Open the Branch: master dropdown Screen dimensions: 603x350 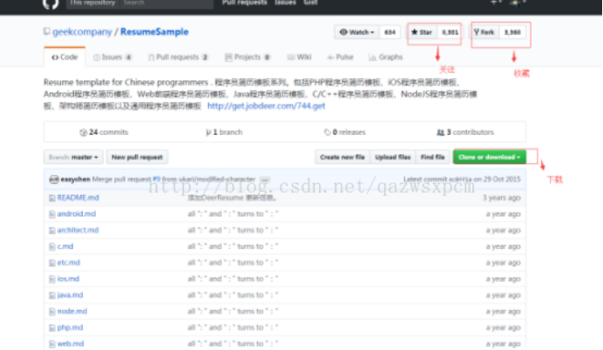73,157
